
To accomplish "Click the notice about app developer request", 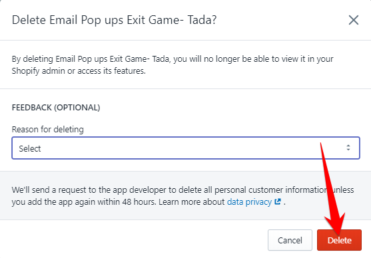I will point(183,196).
